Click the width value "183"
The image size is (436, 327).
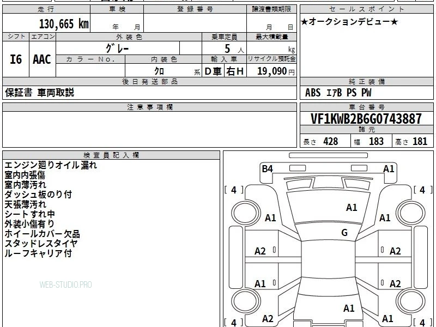click(376, 141)
